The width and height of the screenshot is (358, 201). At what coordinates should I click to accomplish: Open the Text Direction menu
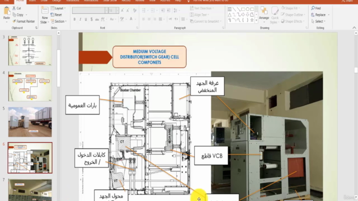tap(201, 8)
